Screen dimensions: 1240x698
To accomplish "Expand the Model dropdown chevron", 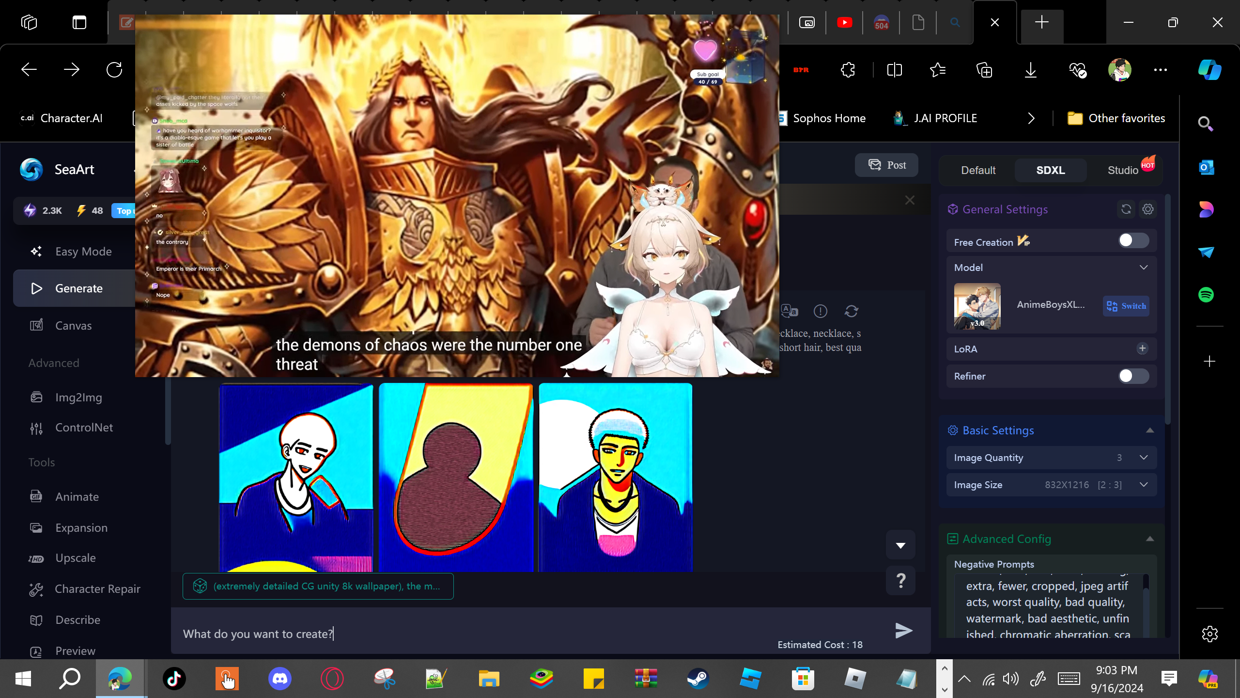I will click(1144, 268).
